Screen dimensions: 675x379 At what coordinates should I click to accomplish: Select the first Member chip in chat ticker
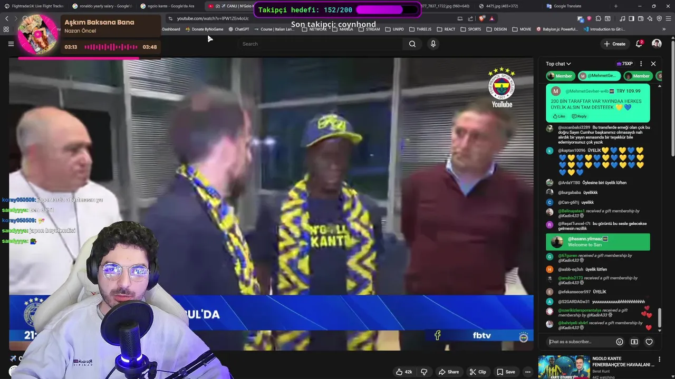(560, 76)
